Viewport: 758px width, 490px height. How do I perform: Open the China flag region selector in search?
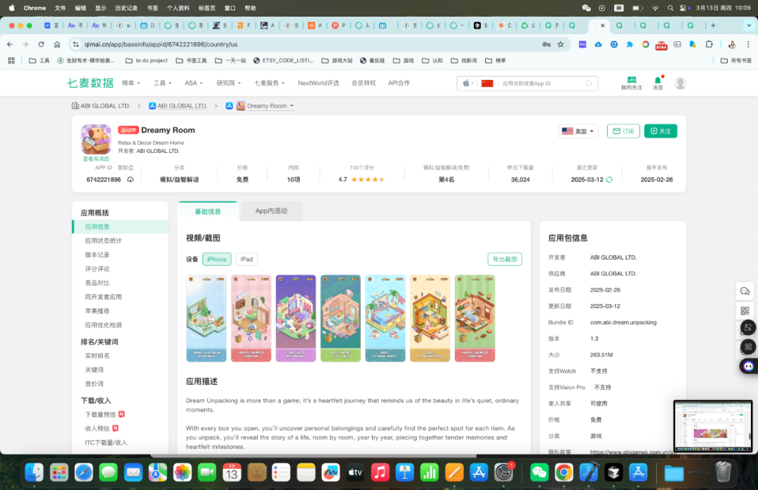pyautogui.click(x=488, y=84)
